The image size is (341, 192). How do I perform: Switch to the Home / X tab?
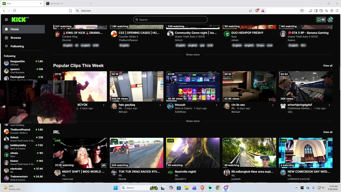point(66,3)
